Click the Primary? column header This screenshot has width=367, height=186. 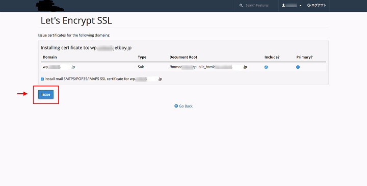point(304,57)
